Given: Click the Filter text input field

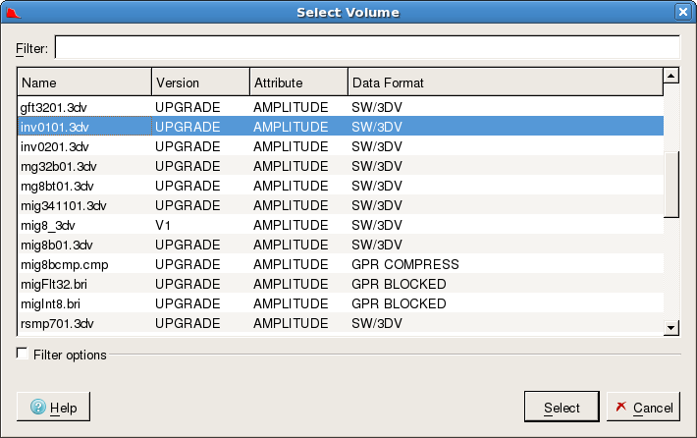Looking at the screenshot, I should tap(367, 47).
